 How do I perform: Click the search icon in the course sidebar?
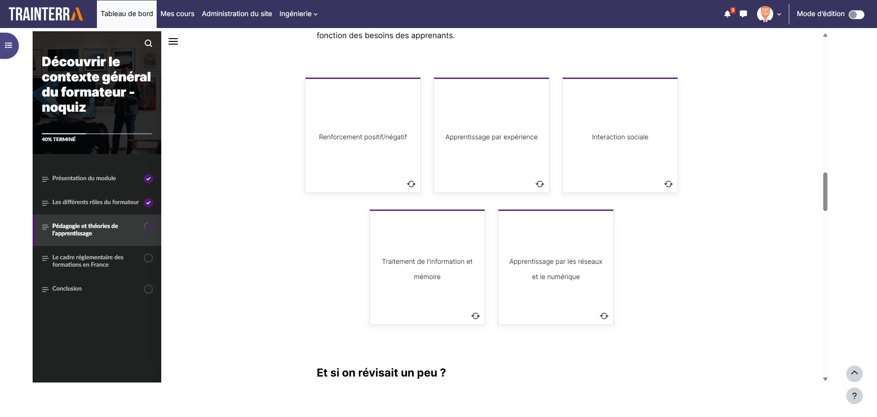[148, 43]
